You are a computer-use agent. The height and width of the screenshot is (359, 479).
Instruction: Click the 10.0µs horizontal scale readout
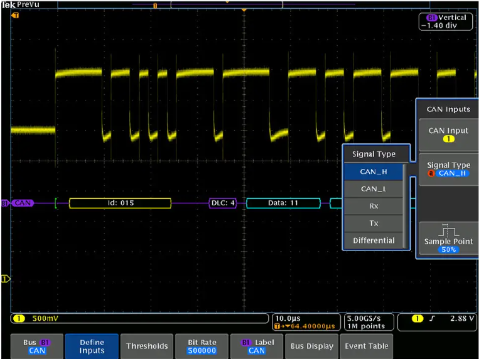coord(288,318)
